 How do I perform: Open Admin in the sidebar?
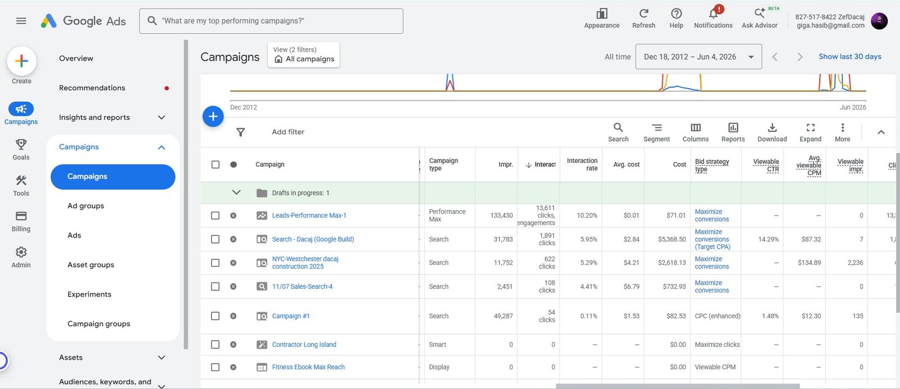coord(21,257)
